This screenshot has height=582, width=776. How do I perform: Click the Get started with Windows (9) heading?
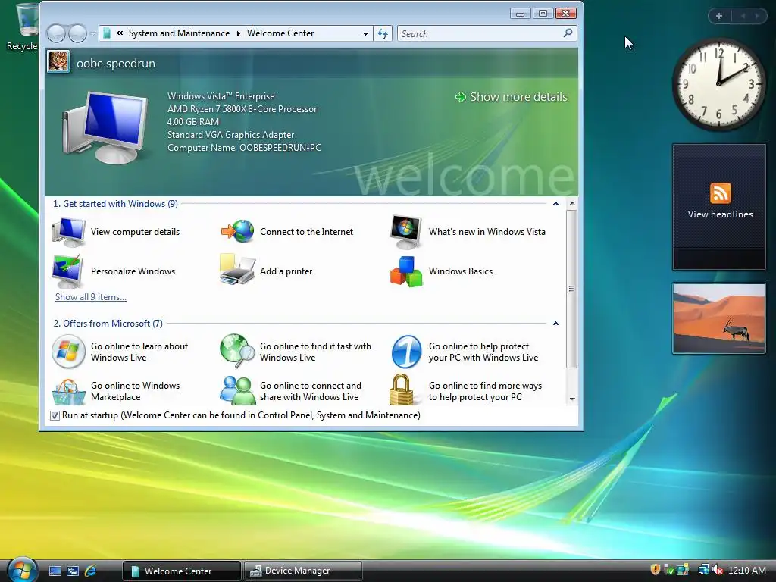point(115,204)
